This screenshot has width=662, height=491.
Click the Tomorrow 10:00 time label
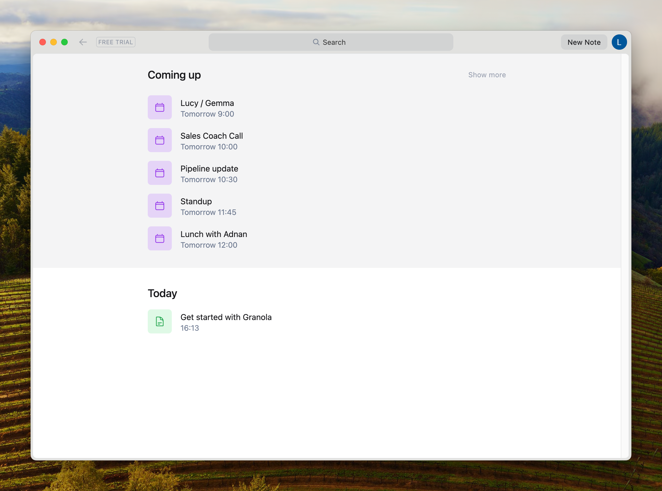[209, 147]
